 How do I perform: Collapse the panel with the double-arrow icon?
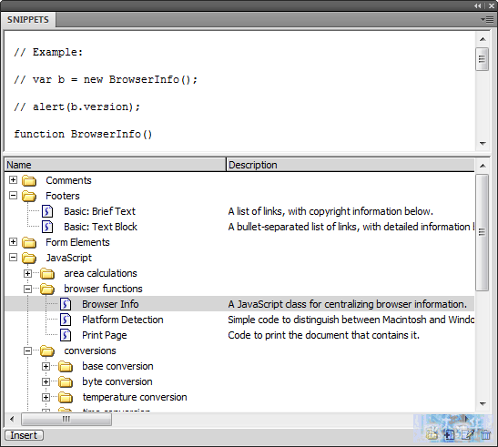(478, 5)
